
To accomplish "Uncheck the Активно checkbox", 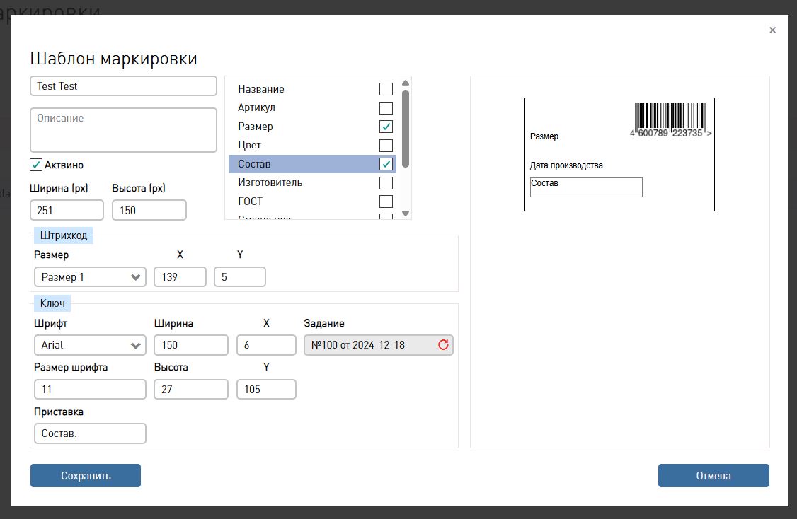I will tap(35, 165).
